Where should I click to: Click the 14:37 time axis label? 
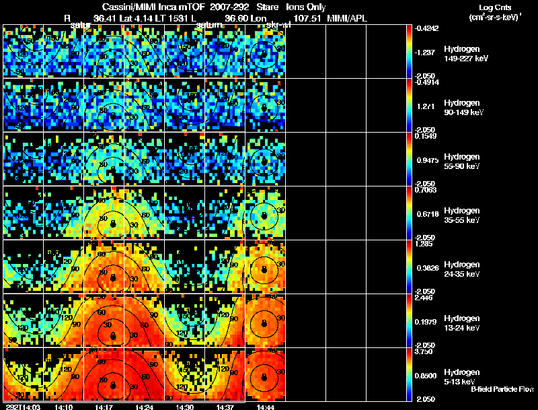click(x=225, y=407)
